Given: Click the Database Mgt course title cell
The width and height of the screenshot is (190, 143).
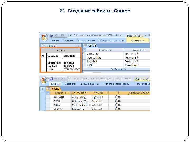Looking at the screenshot, I should (x=80, y=101).
